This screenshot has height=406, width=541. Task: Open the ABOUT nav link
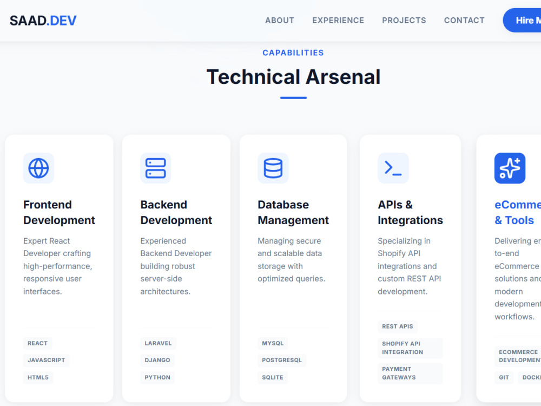[280, 21]
